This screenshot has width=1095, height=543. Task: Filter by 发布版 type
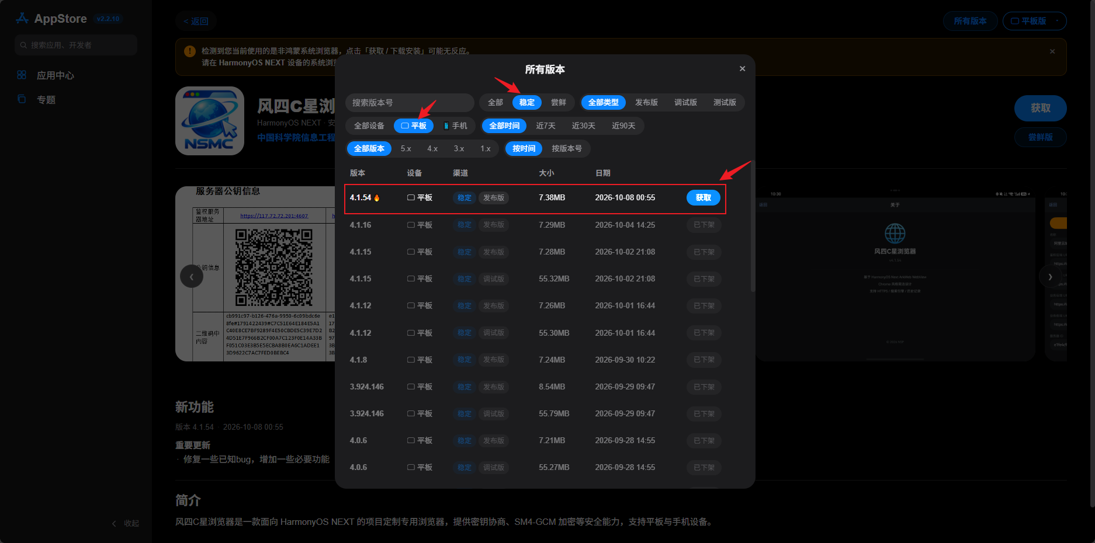pos(647,102)
